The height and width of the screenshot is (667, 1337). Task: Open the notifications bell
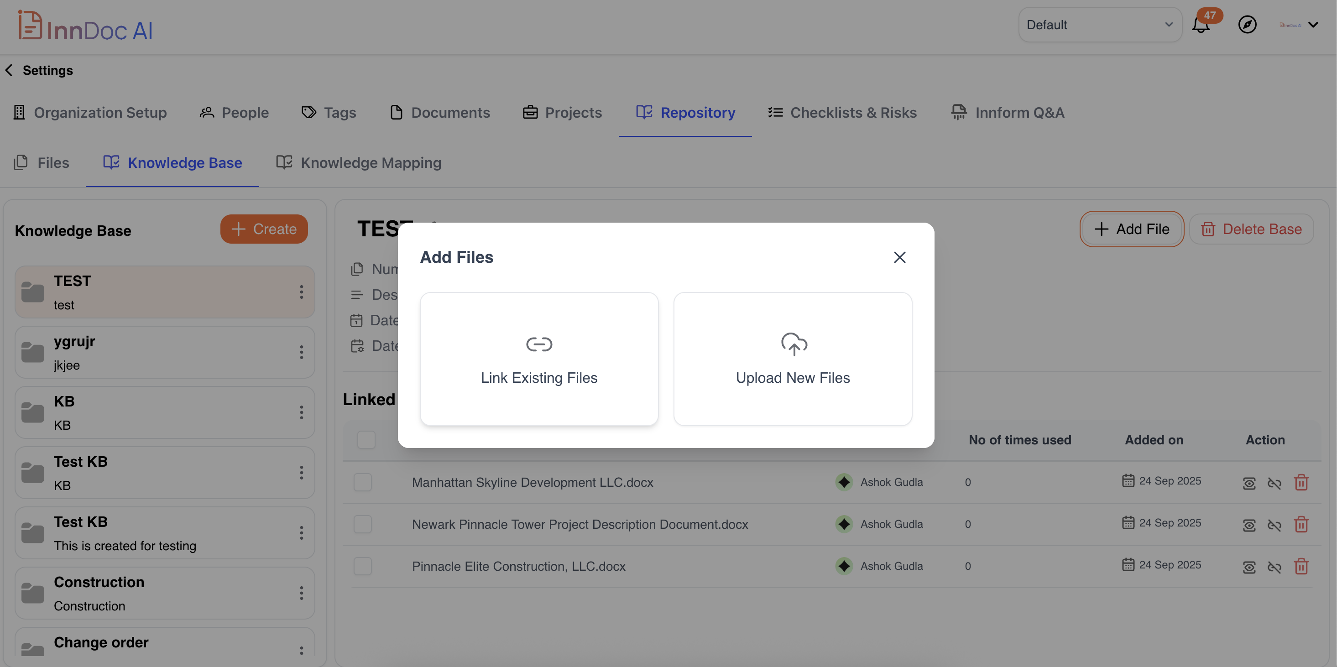[x=1201, y=26]
